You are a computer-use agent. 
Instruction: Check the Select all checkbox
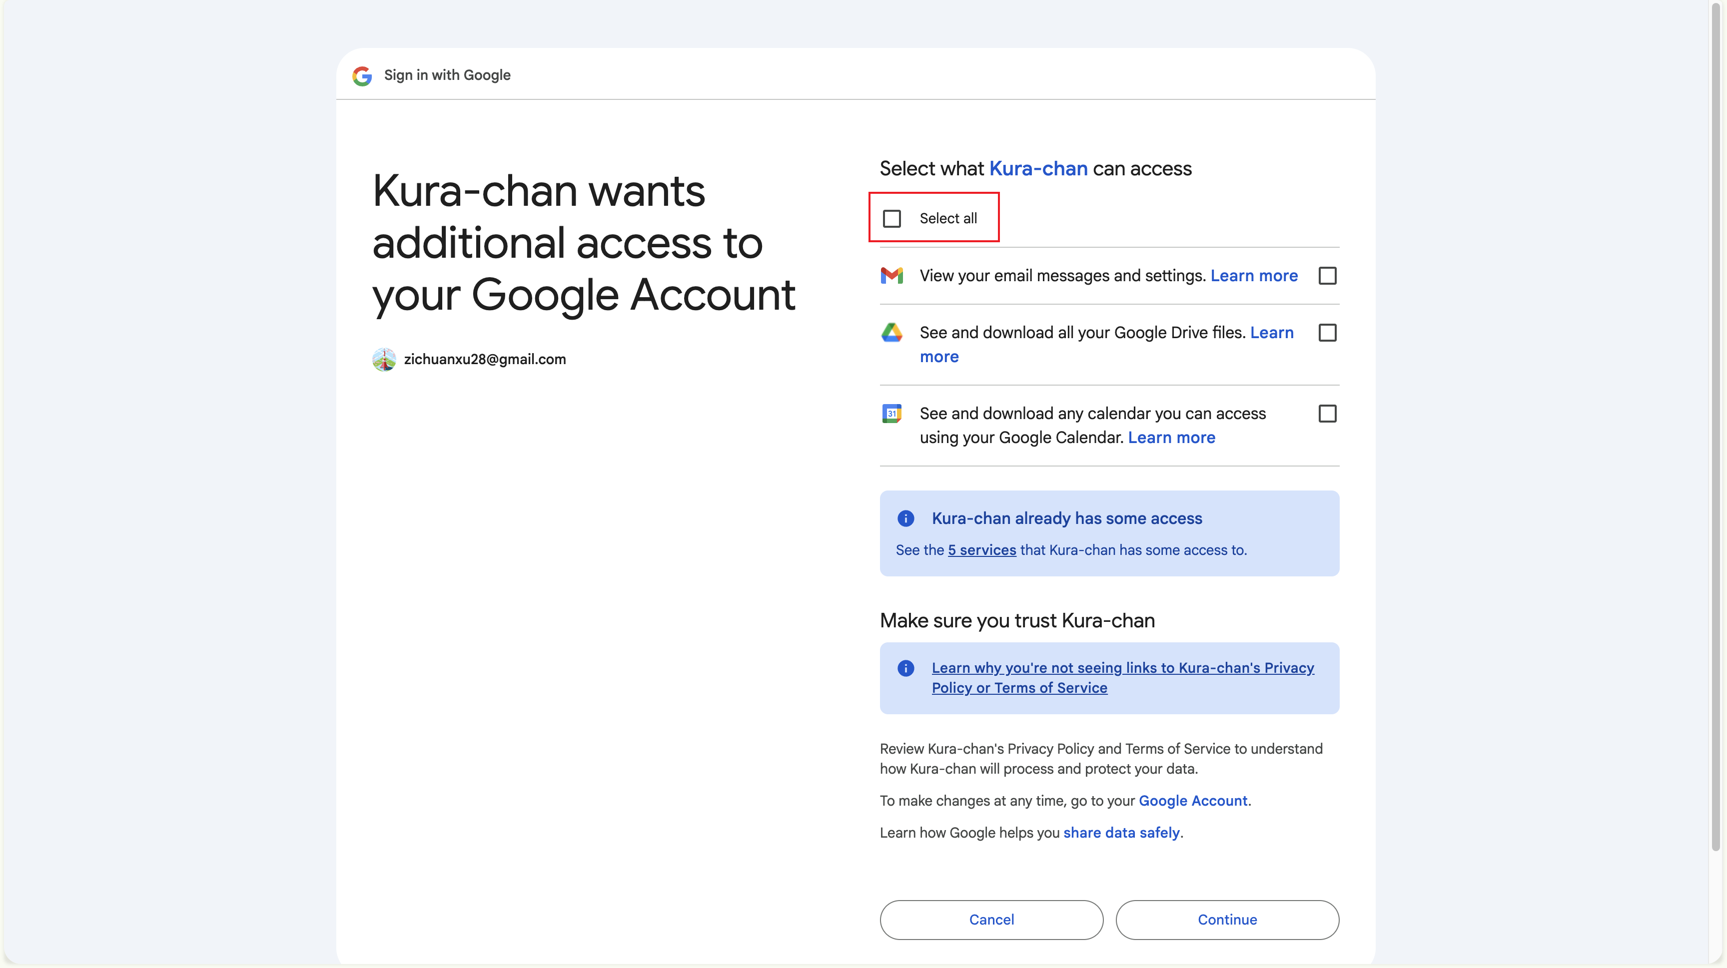[891, 218]
